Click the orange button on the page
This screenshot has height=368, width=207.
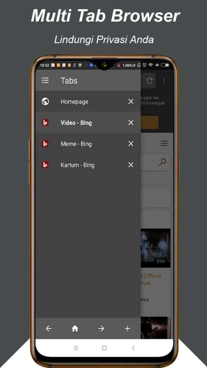point(150,122)
